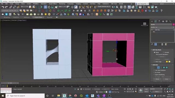175x98 pixels.
Task: Collapse the Edit Poly Mode rollout
Action: pos(151,50)
